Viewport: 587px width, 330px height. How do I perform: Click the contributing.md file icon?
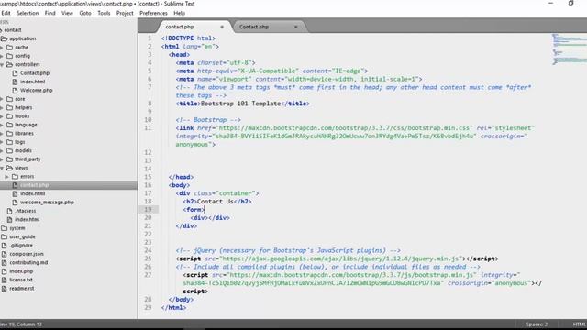[4, 263]
